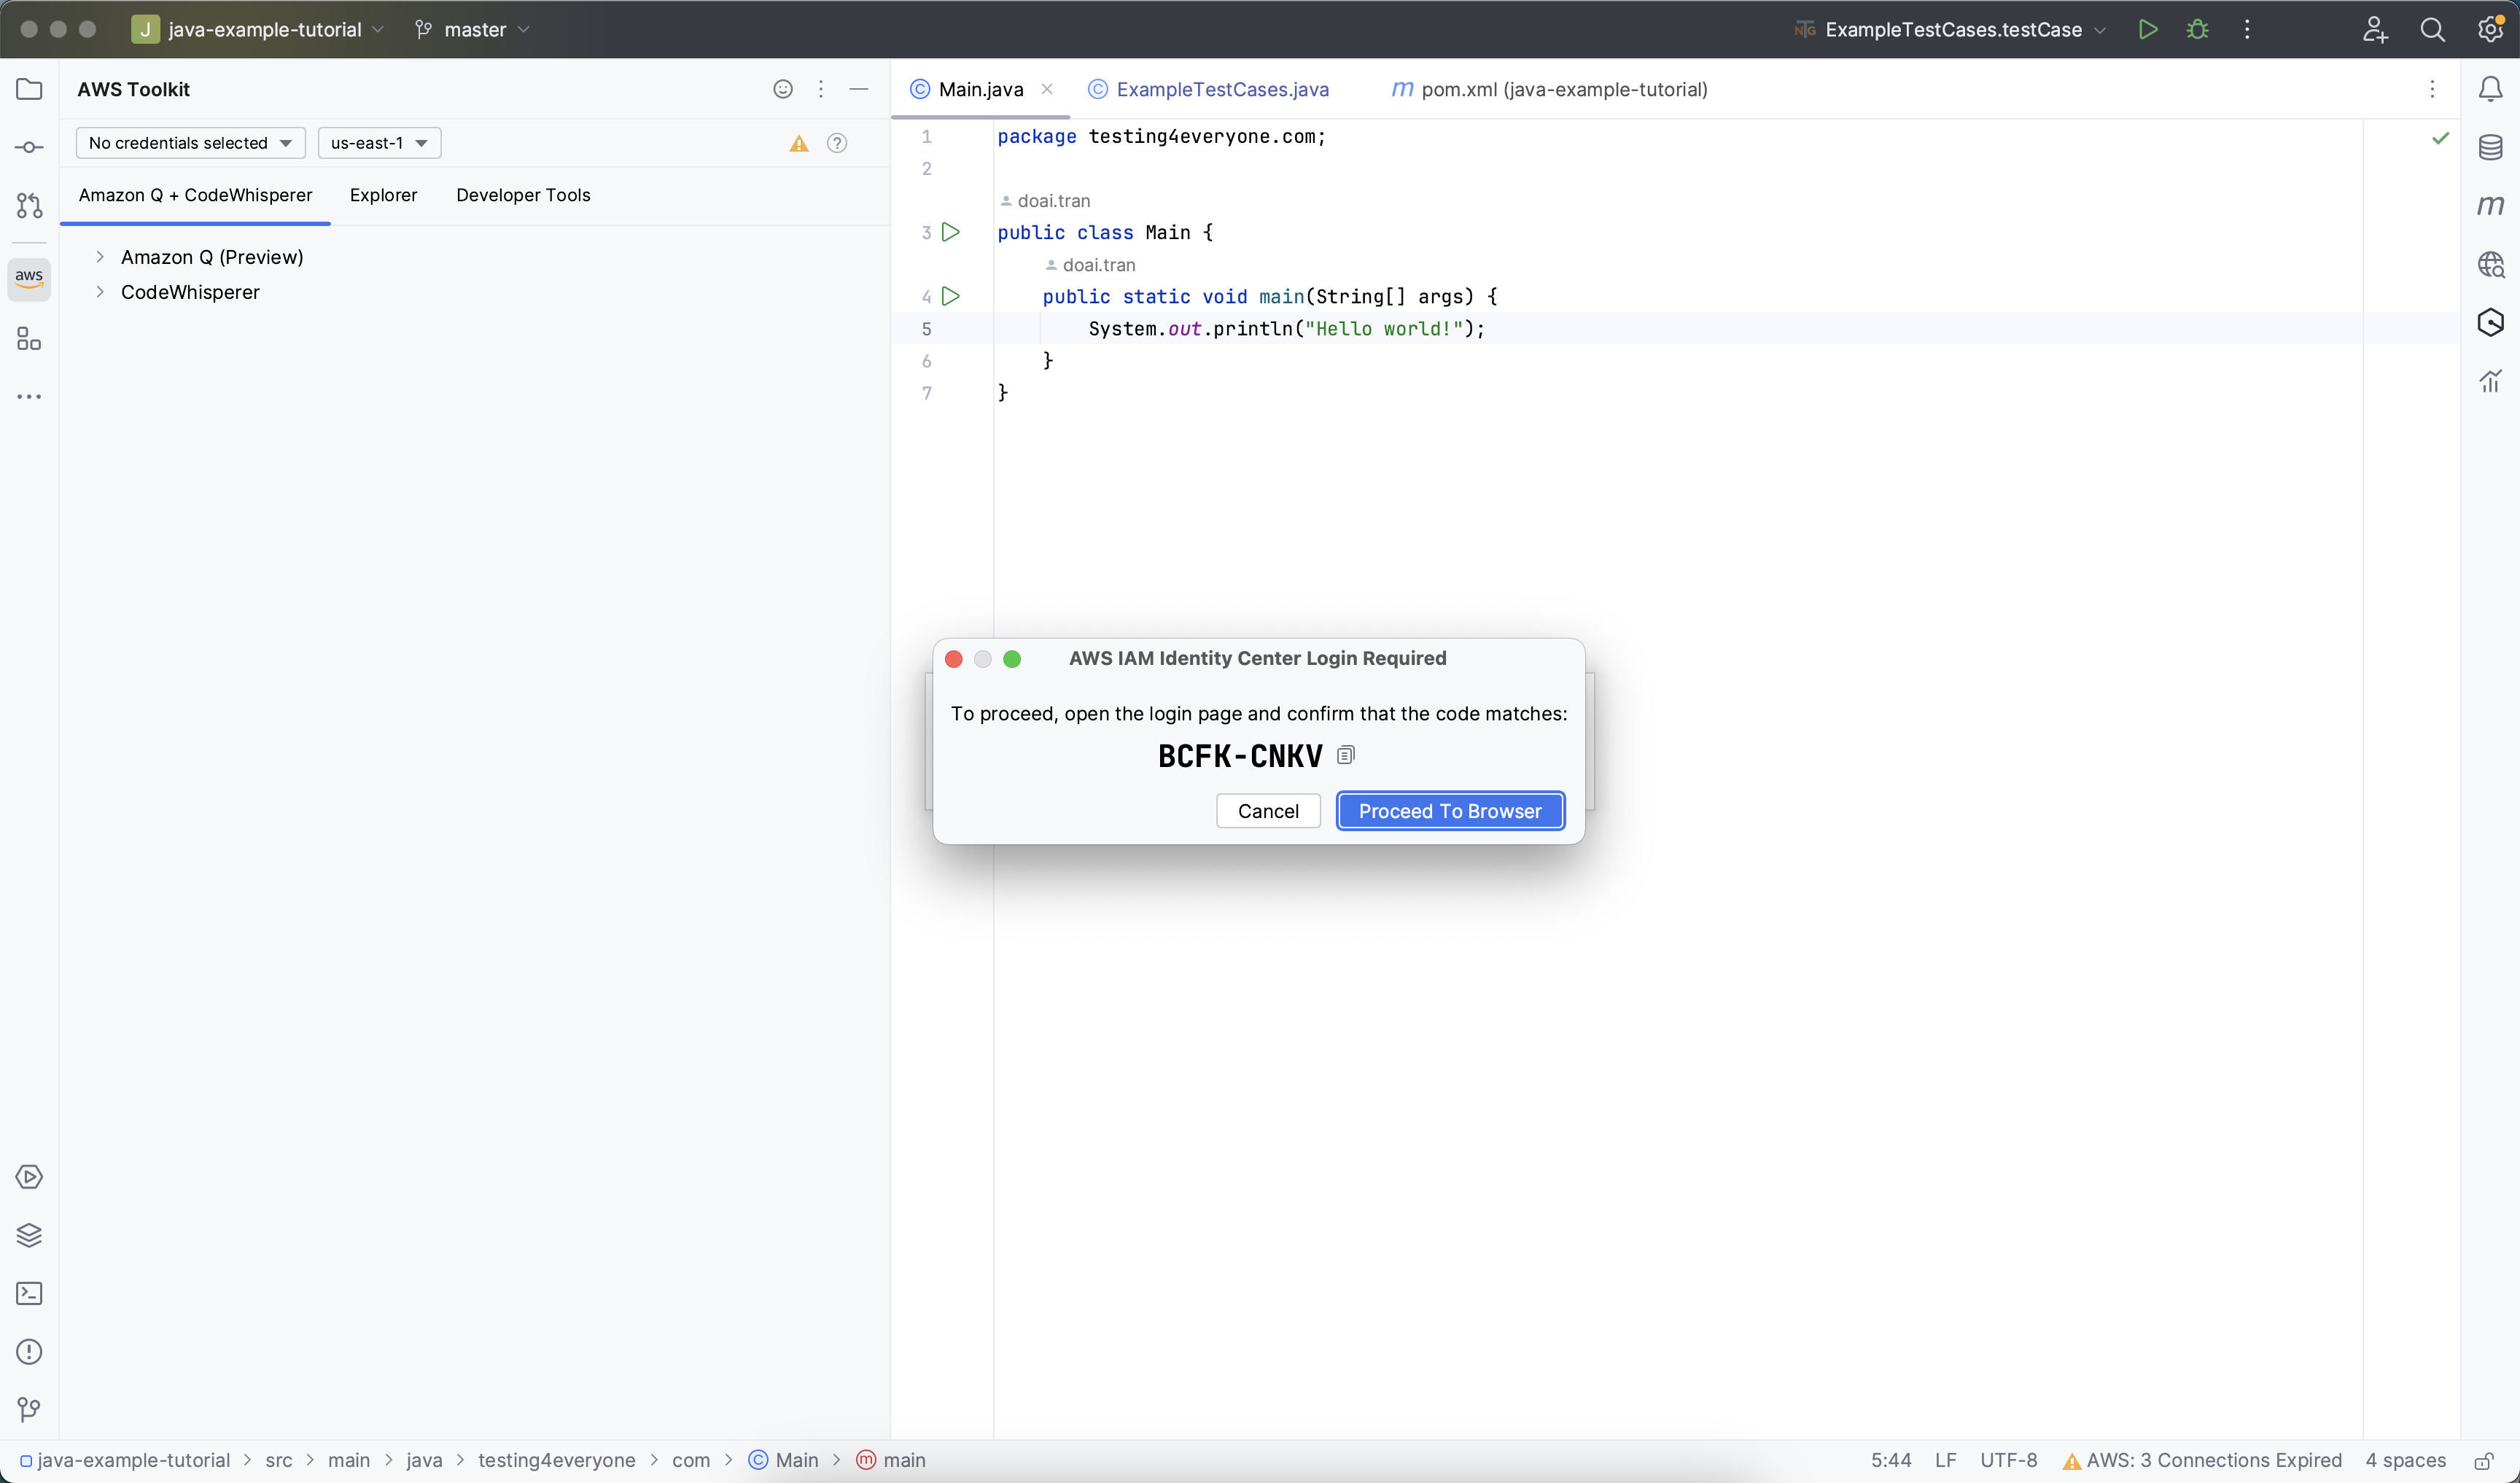Click the 5:44 caret position widget
Image resolution: width=2520 pixels, height=1483 pixels.
(1891, 1460)
